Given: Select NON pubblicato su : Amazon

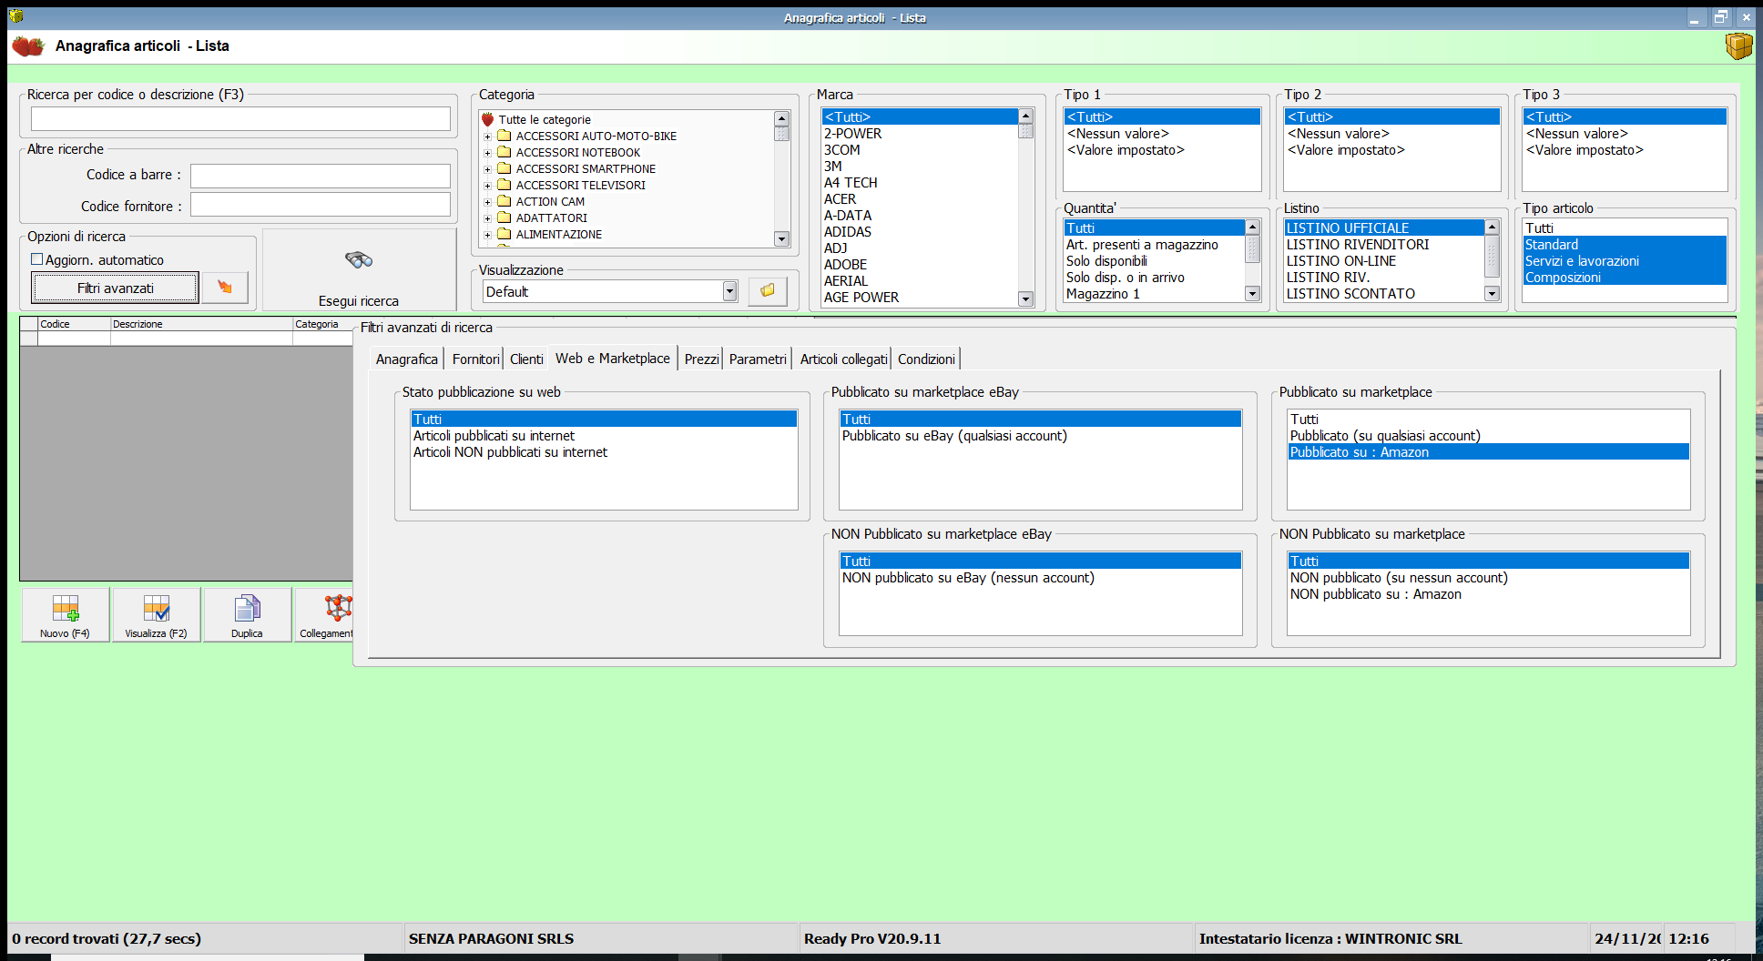Looking at the screenshot, I should pyautogui.click(x=1488, y=594).
